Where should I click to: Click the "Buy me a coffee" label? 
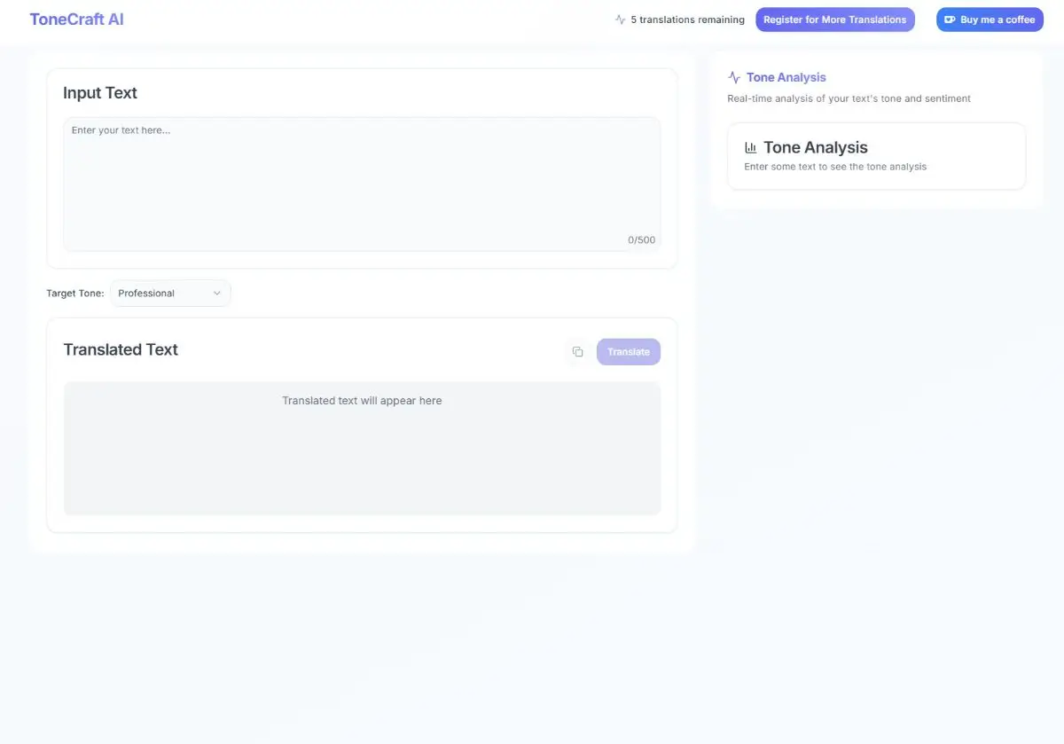pyautogui.click(x=997, y=20)
